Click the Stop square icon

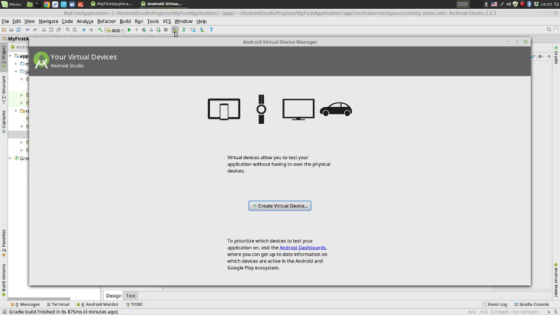click(166, 30)
